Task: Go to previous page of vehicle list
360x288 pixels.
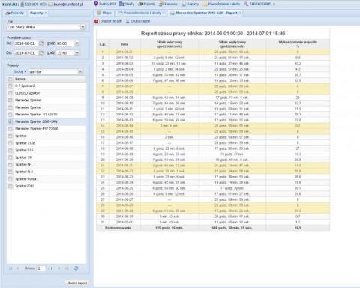Action: [18, 268]
